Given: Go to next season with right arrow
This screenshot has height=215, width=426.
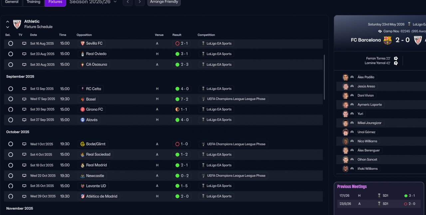Looking at the screenshot, I should click(140, 2).
